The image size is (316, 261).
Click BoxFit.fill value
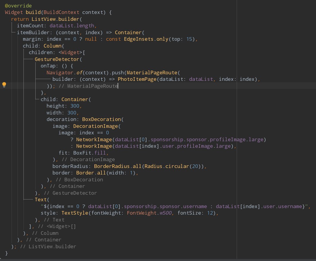89,153
